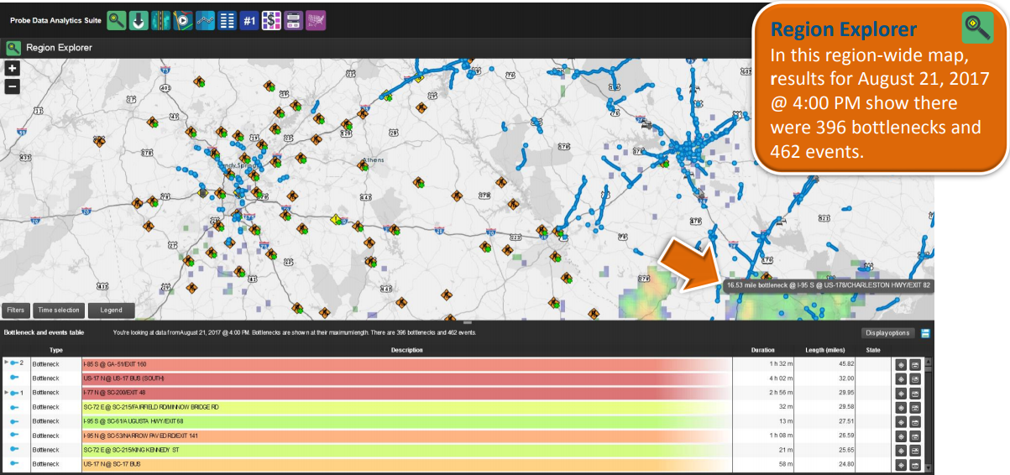Open the Filters panel
This screenshot has width=1010, height=475.
click(x=16, y=310)
